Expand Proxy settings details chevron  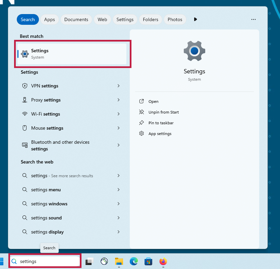[118, 100]
